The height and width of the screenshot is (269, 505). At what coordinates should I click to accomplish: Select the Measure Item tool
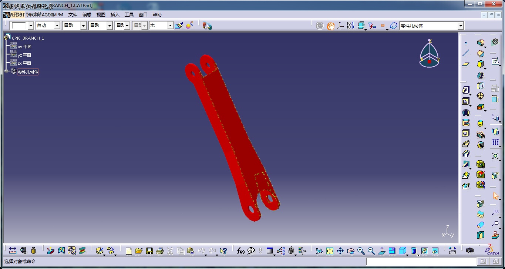click(x=23, y=250)
